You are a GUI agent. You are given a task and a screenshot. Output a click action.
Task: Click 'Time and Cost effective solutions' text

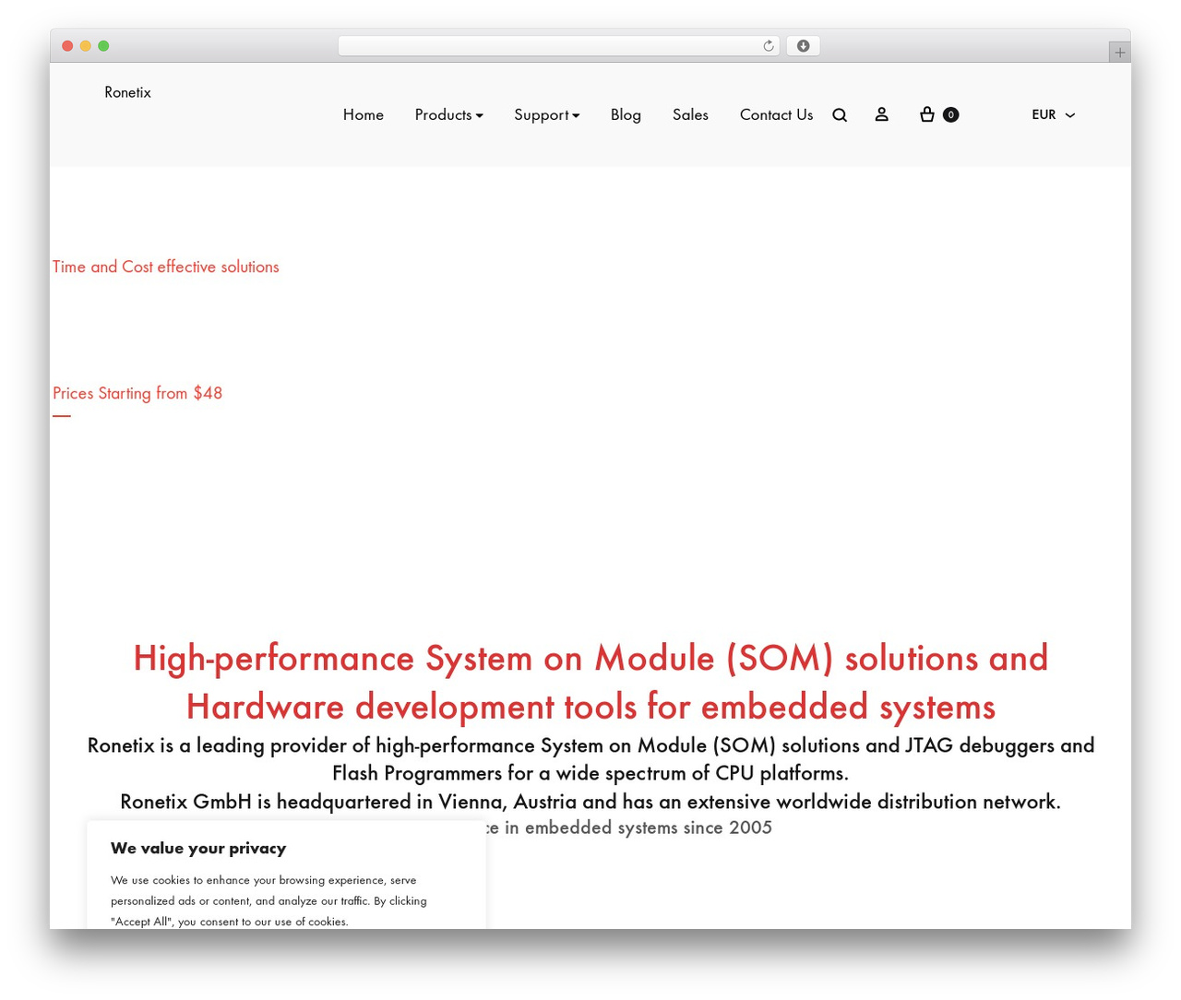click(x=166, y=267)
